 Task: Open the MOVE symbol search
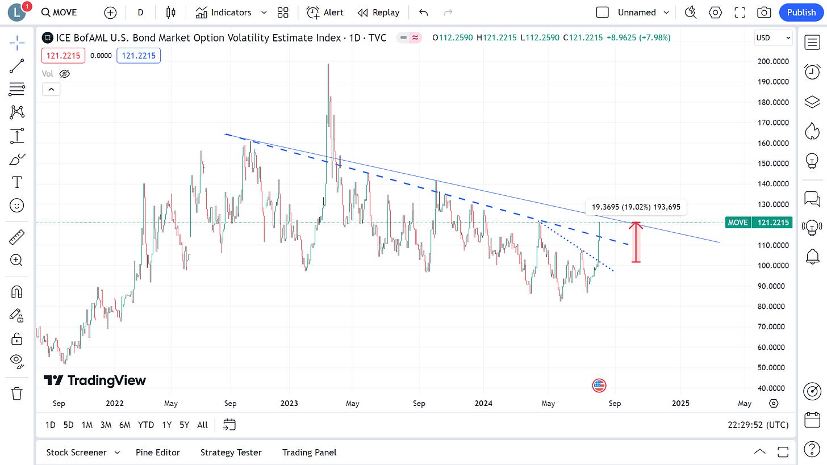pos(60,12)
